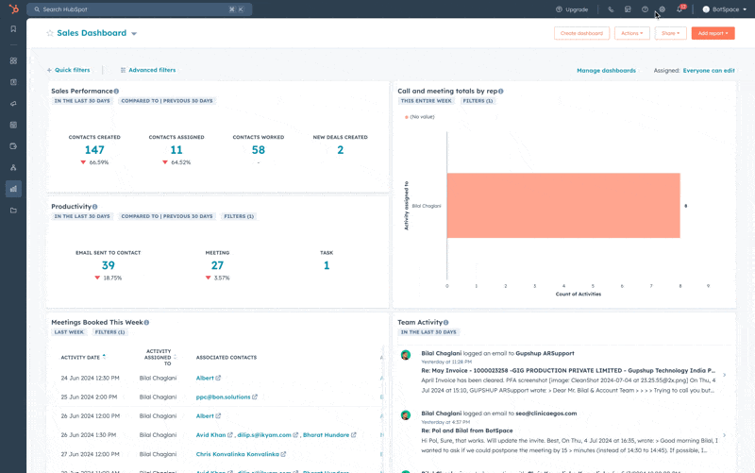The image size is (755, 473).
Task: Open the Marketing megaphone sidebar icon
Action: tap(13, 104)
